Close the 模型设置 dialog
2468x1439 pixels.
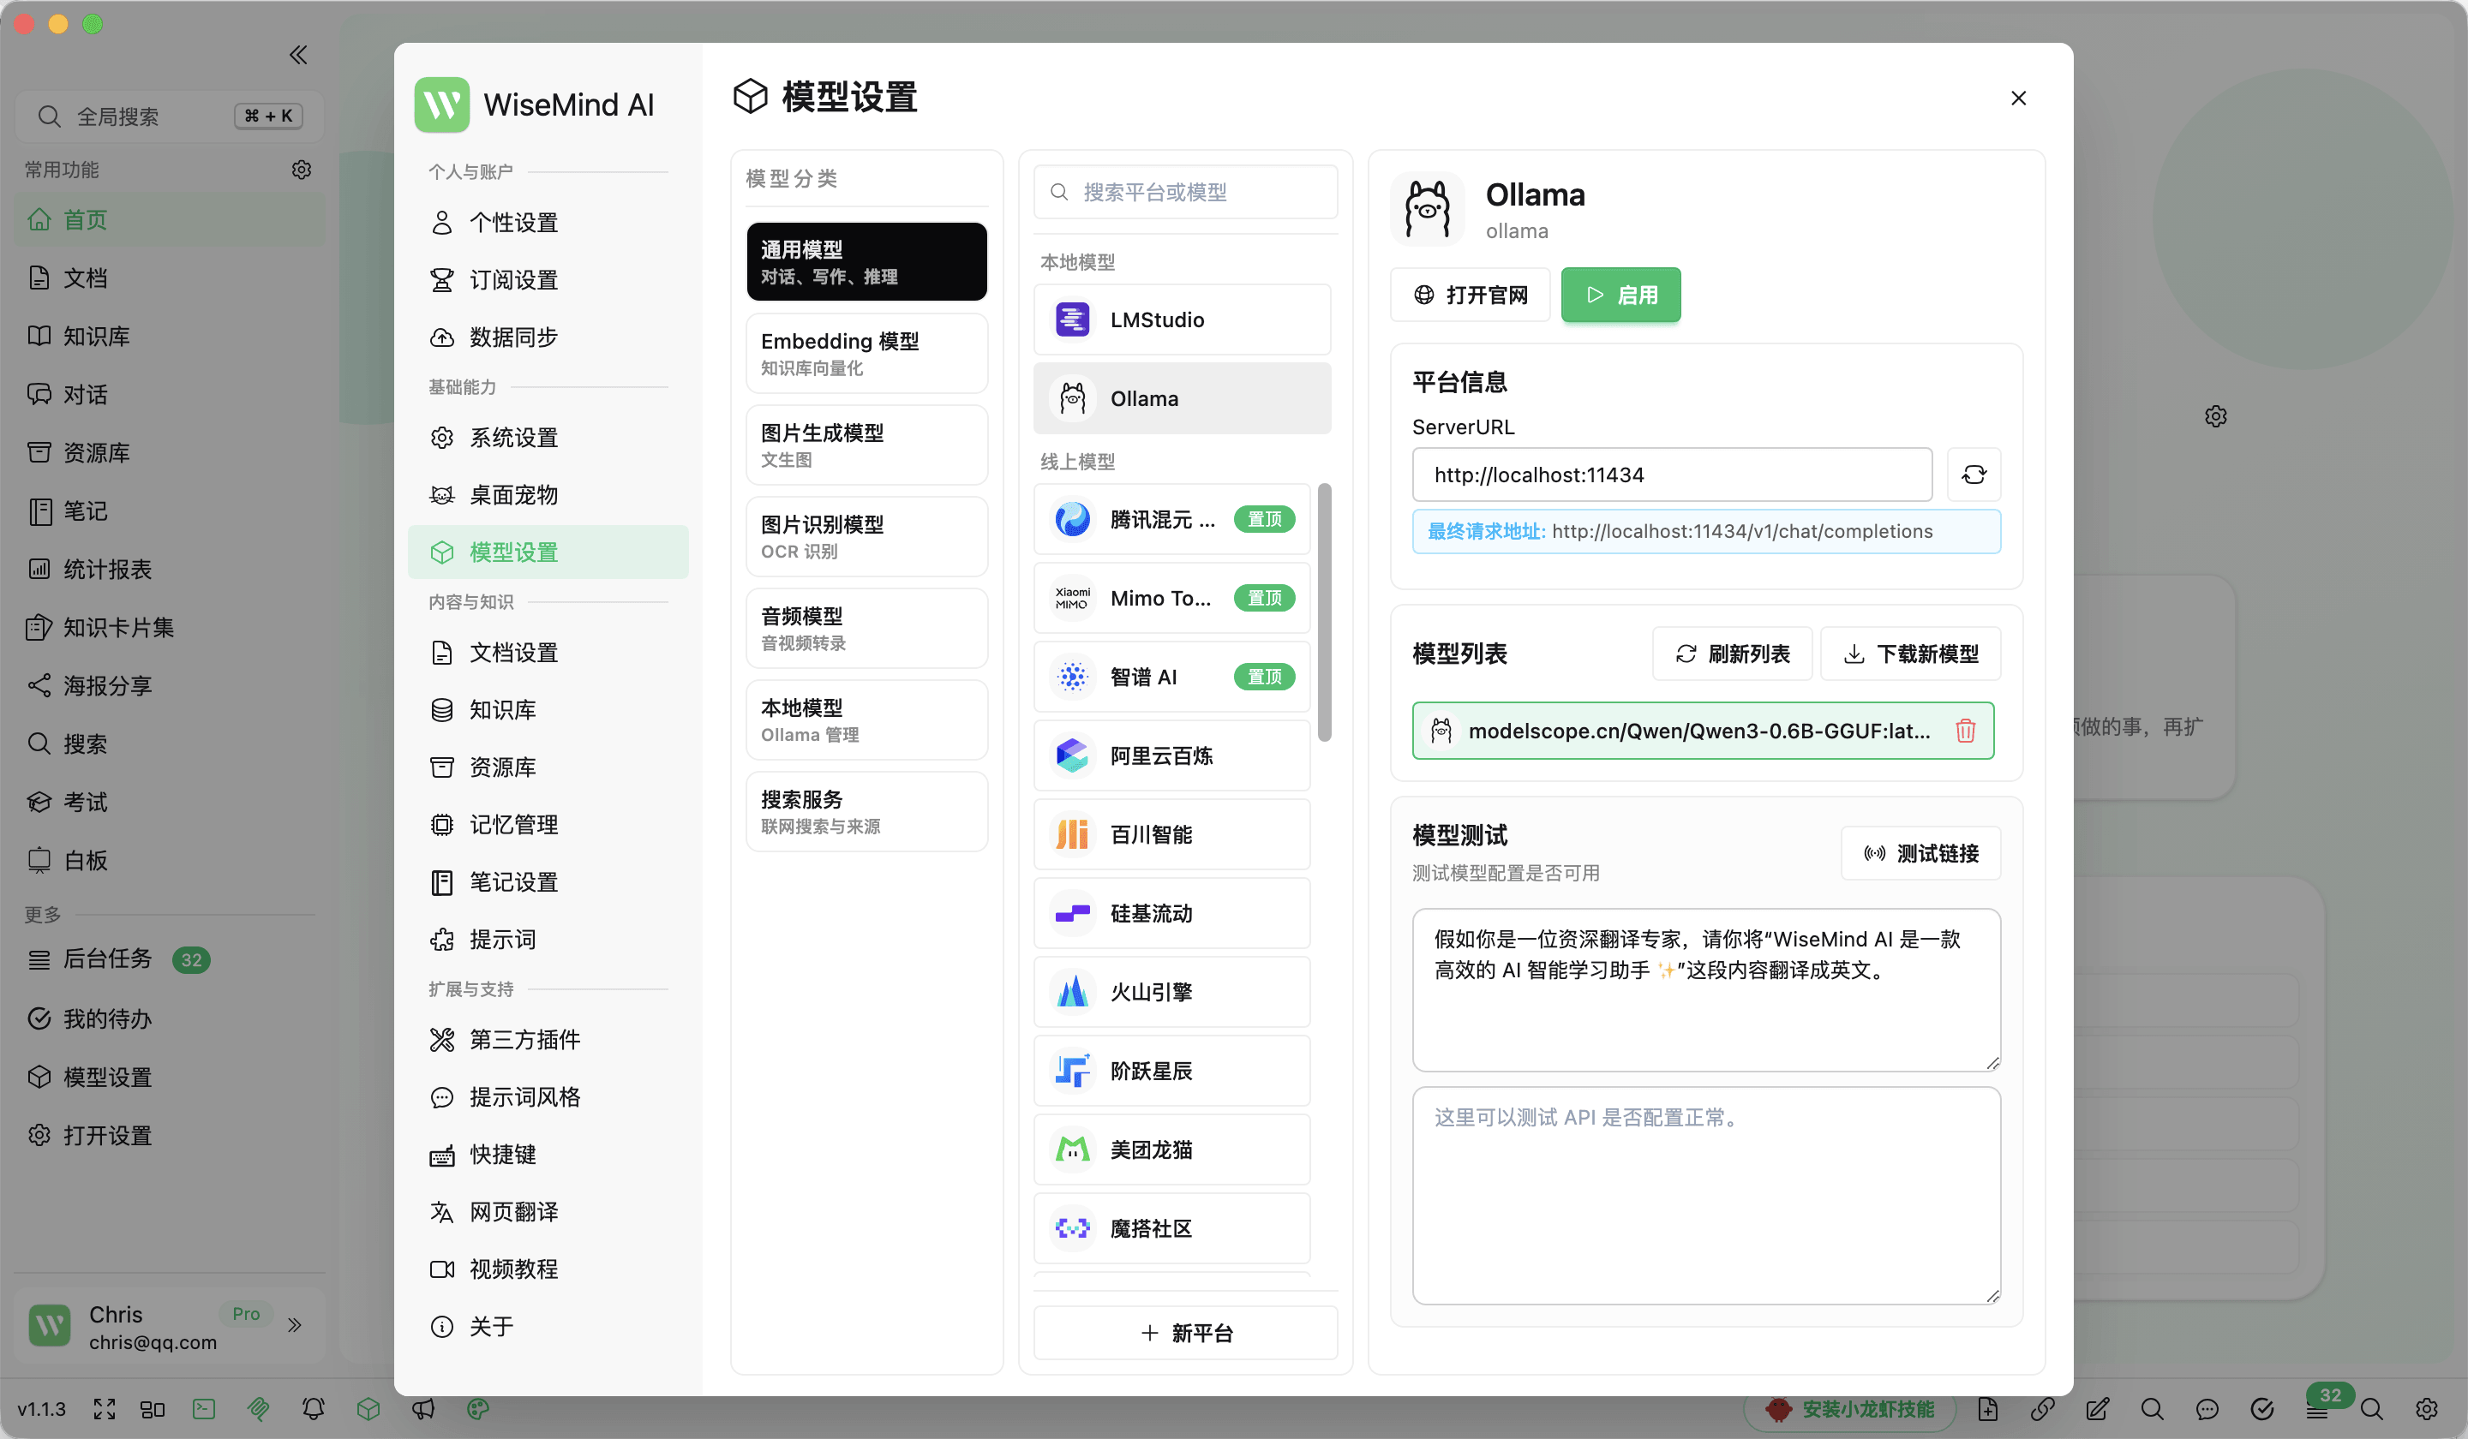click(2018, 98)
